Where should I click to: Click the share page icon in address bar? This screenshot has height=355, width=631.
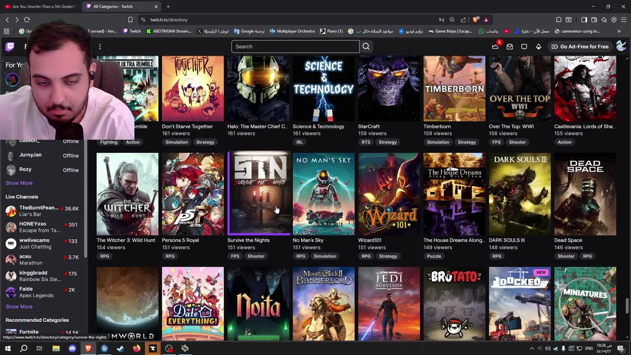[x=463, y=20]
